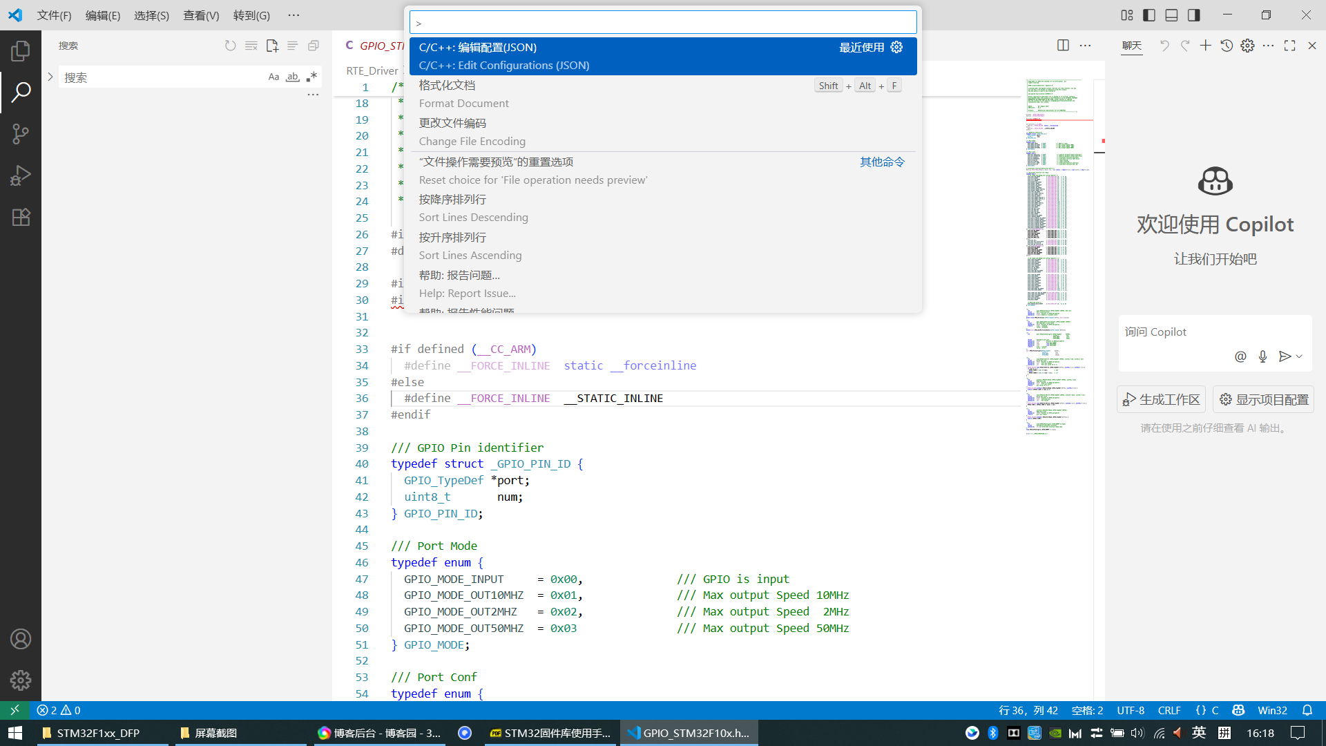
Task: Click refresh search results icon
Action: 230,46
